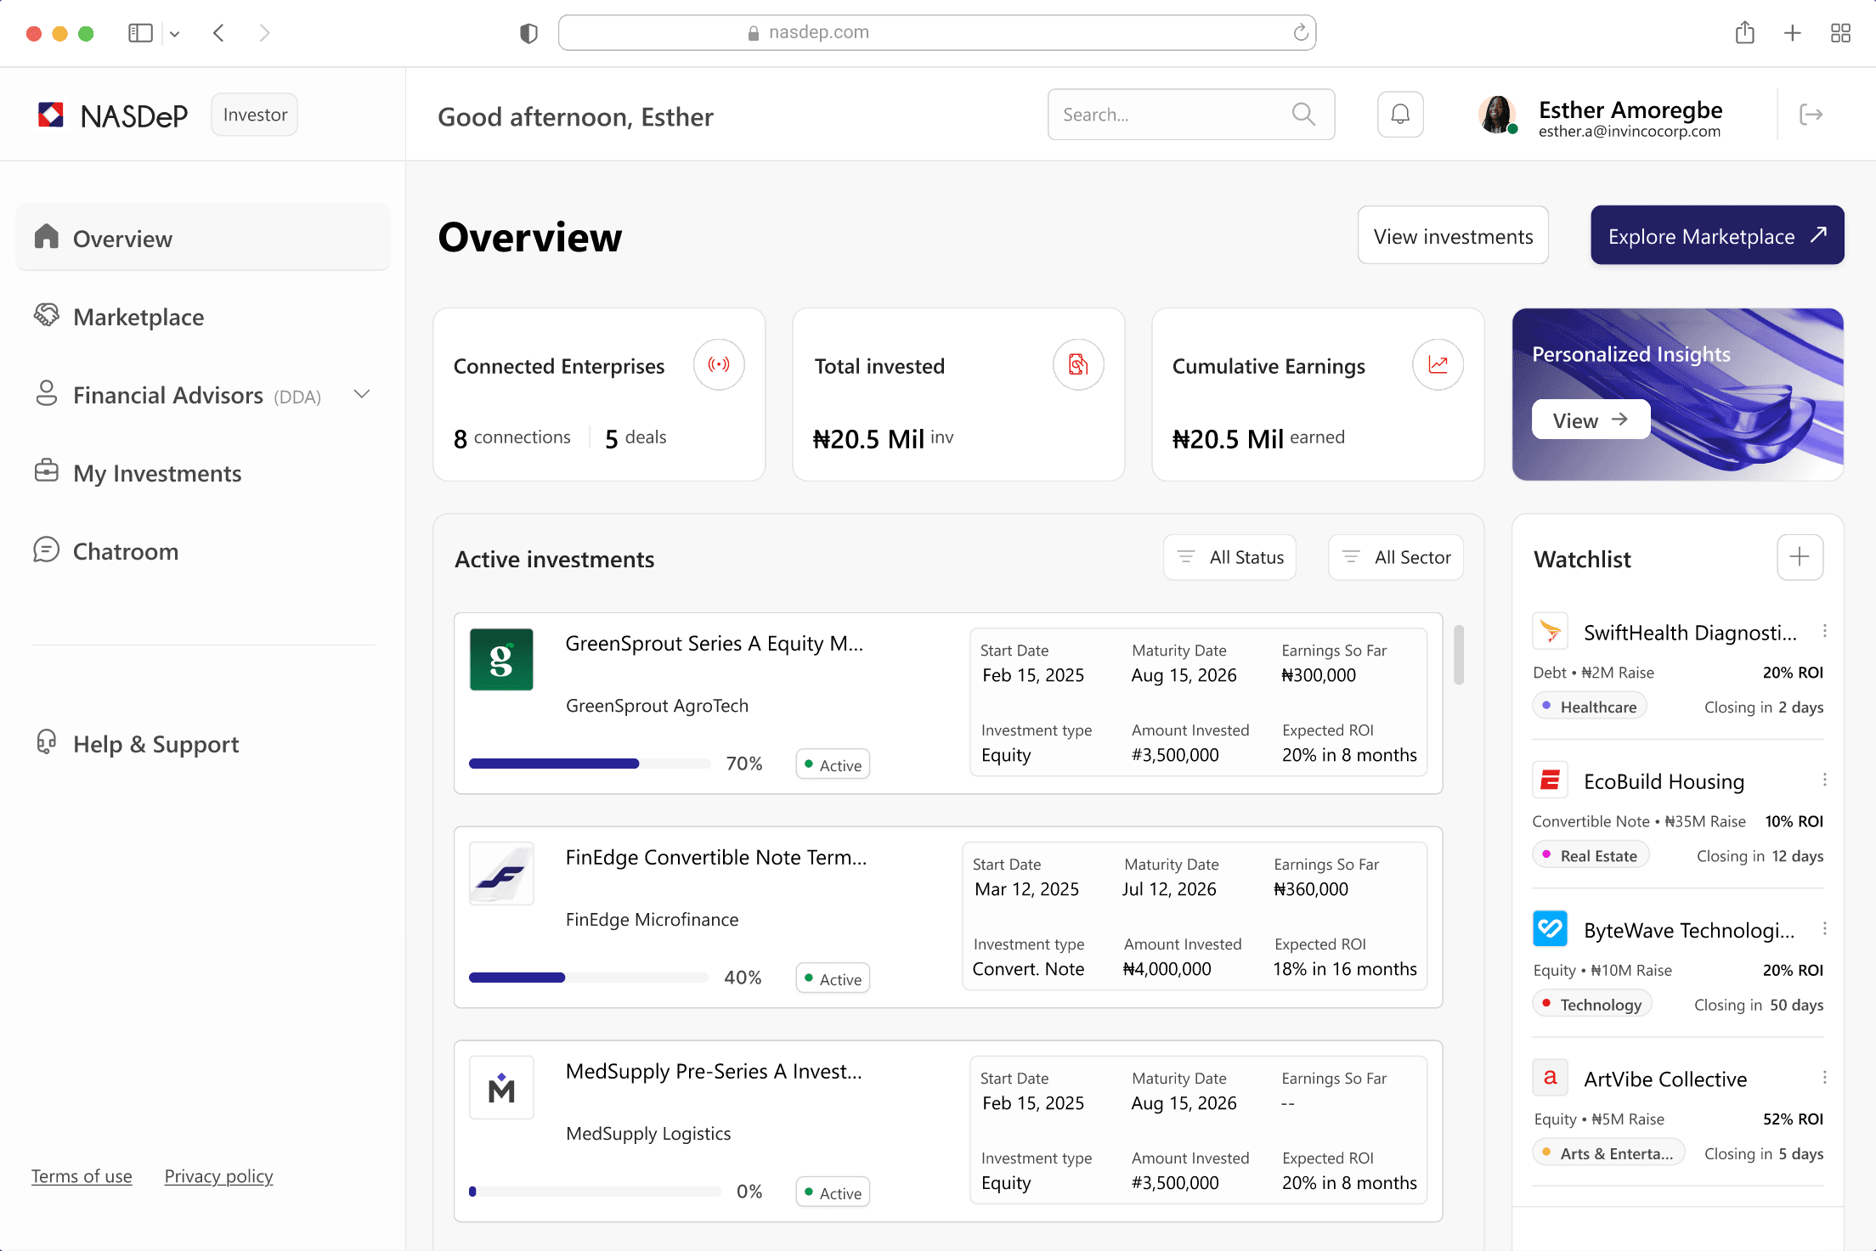
Task: Click the Connected Enterprises broadcast icon
Action: pyautogui.click(x=719, y=364)
